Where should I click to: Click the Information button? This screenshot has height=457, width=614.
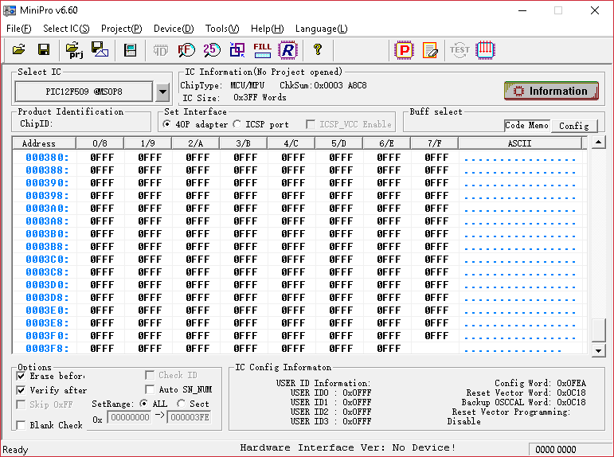[551, 91]
